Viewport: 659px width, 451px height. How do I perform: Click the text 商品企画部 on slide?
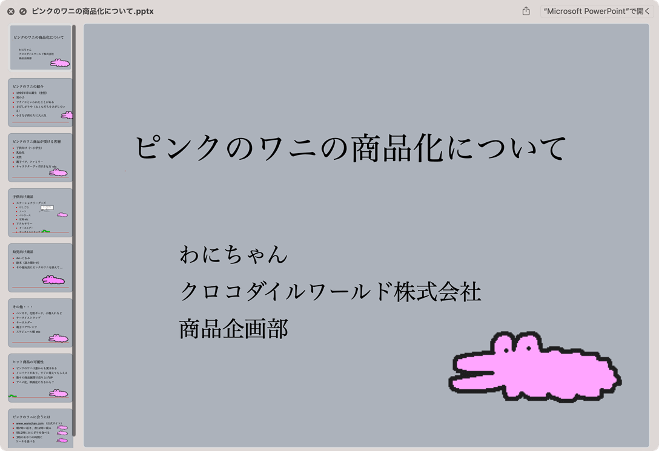click(233, 328)
